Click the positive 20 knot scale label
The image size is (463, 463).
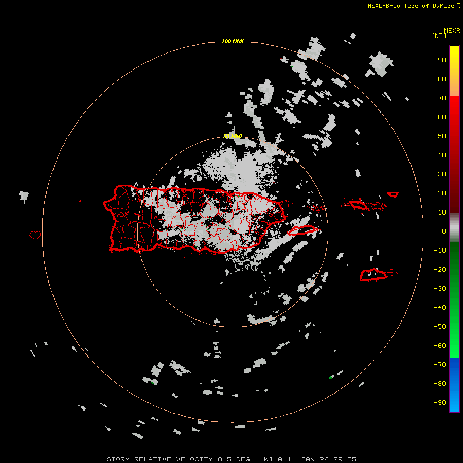[x=442, y=193]
